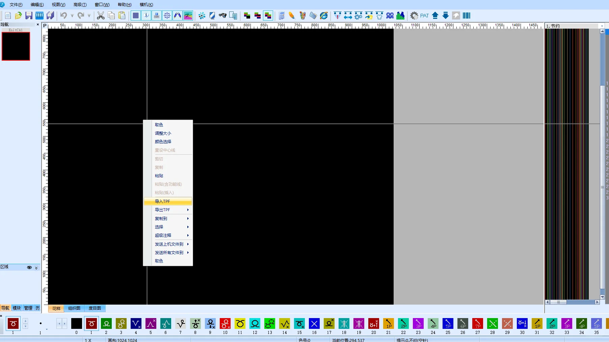
Task: Toggle the curve line display button
Action: (x=178, y=15)
